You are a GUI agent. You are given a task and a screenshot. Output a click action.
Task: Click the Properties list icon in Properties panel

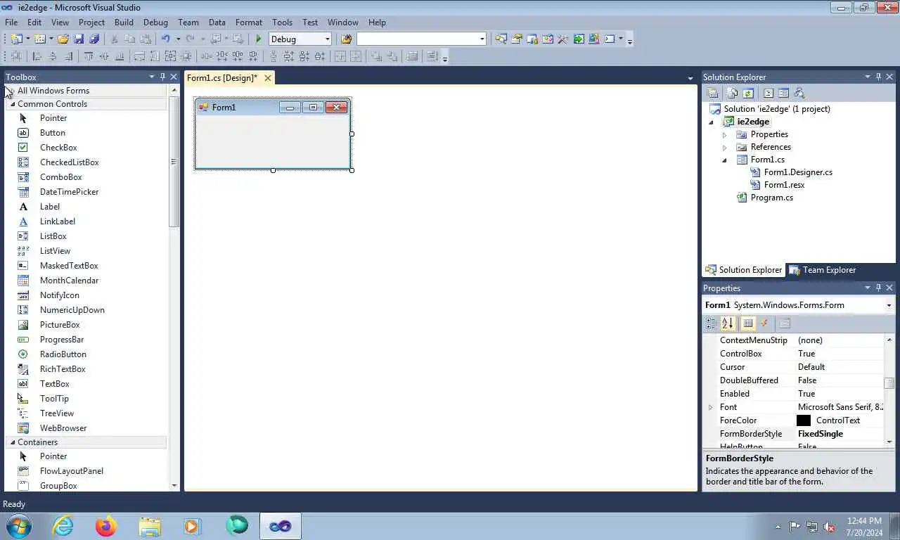(748, 323)
